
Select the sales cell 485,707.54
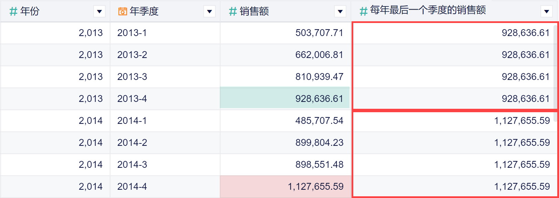[x=319, y=121]
